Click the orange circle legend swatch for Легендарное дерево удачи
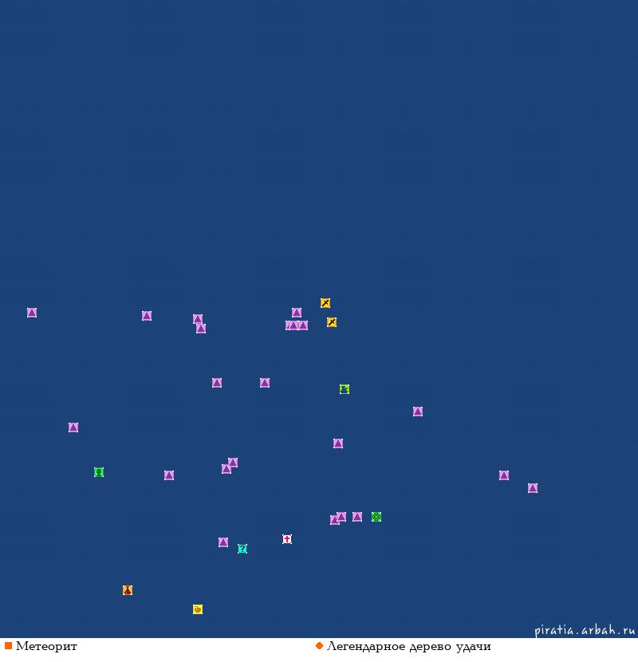638x662 pixels. [319, 646]
